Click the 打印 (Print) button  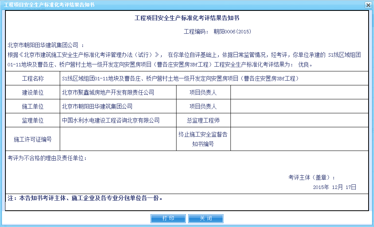168,218
